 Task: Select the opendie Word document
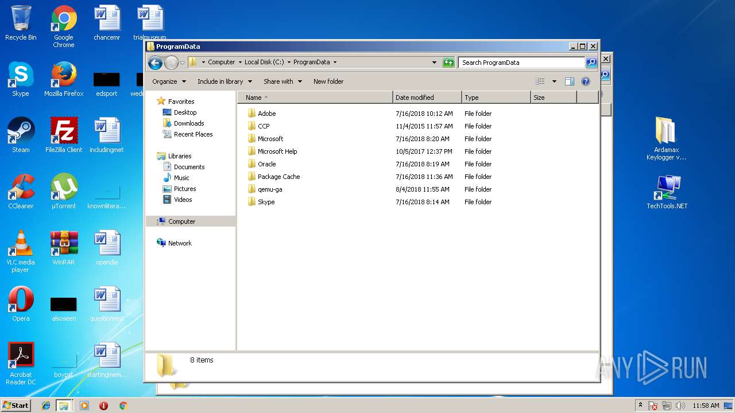pyautogui.click(x=107, y=248)
